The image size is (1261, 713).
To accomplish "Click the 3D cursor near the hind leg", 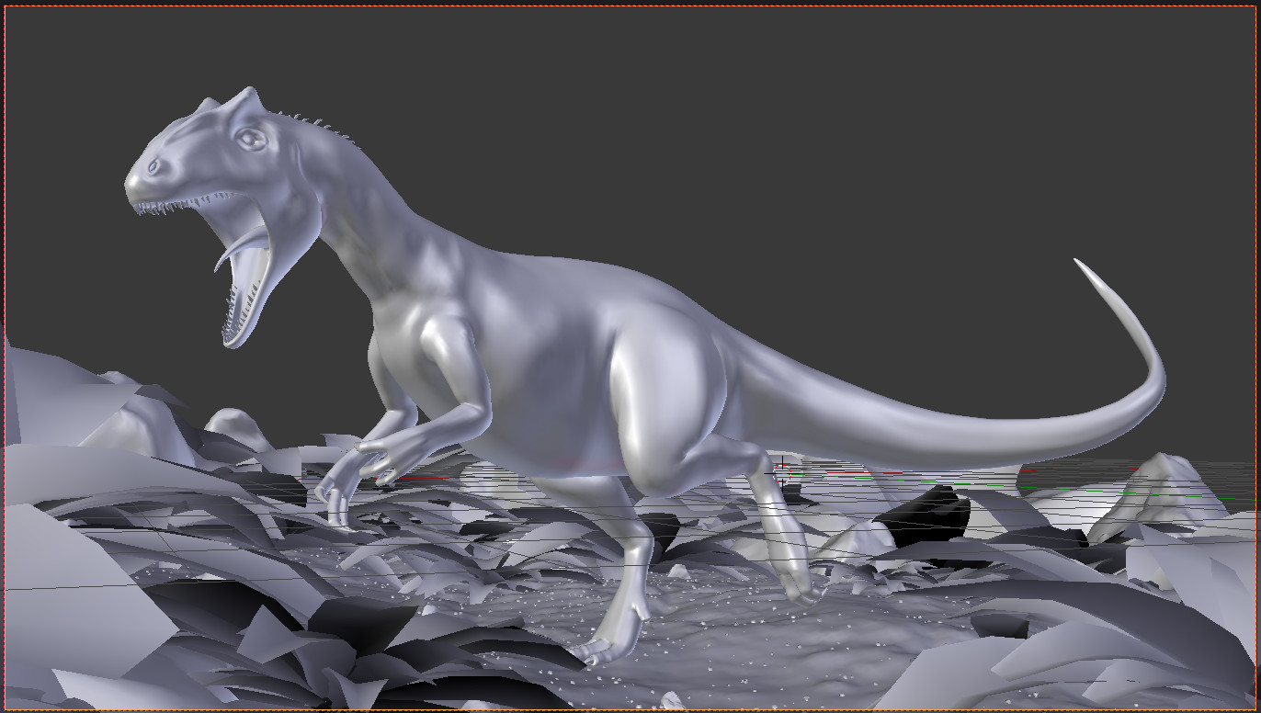I will 781,473.
